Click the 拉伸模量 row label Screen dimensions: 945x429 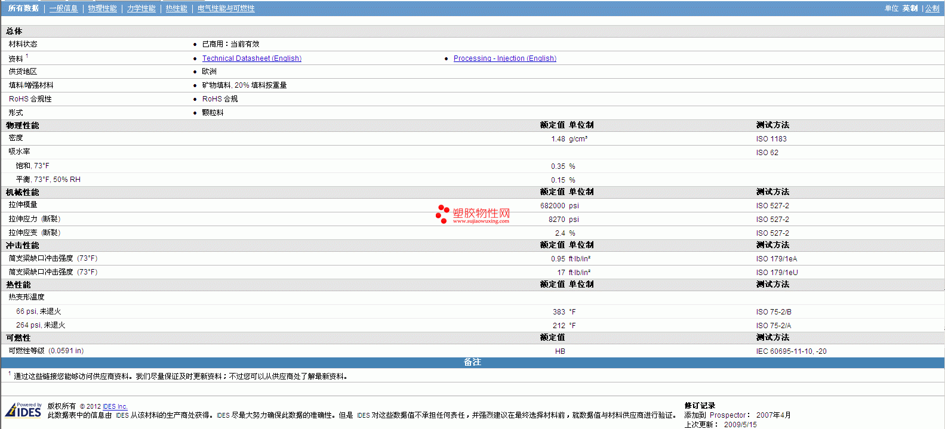click(23, 205)
